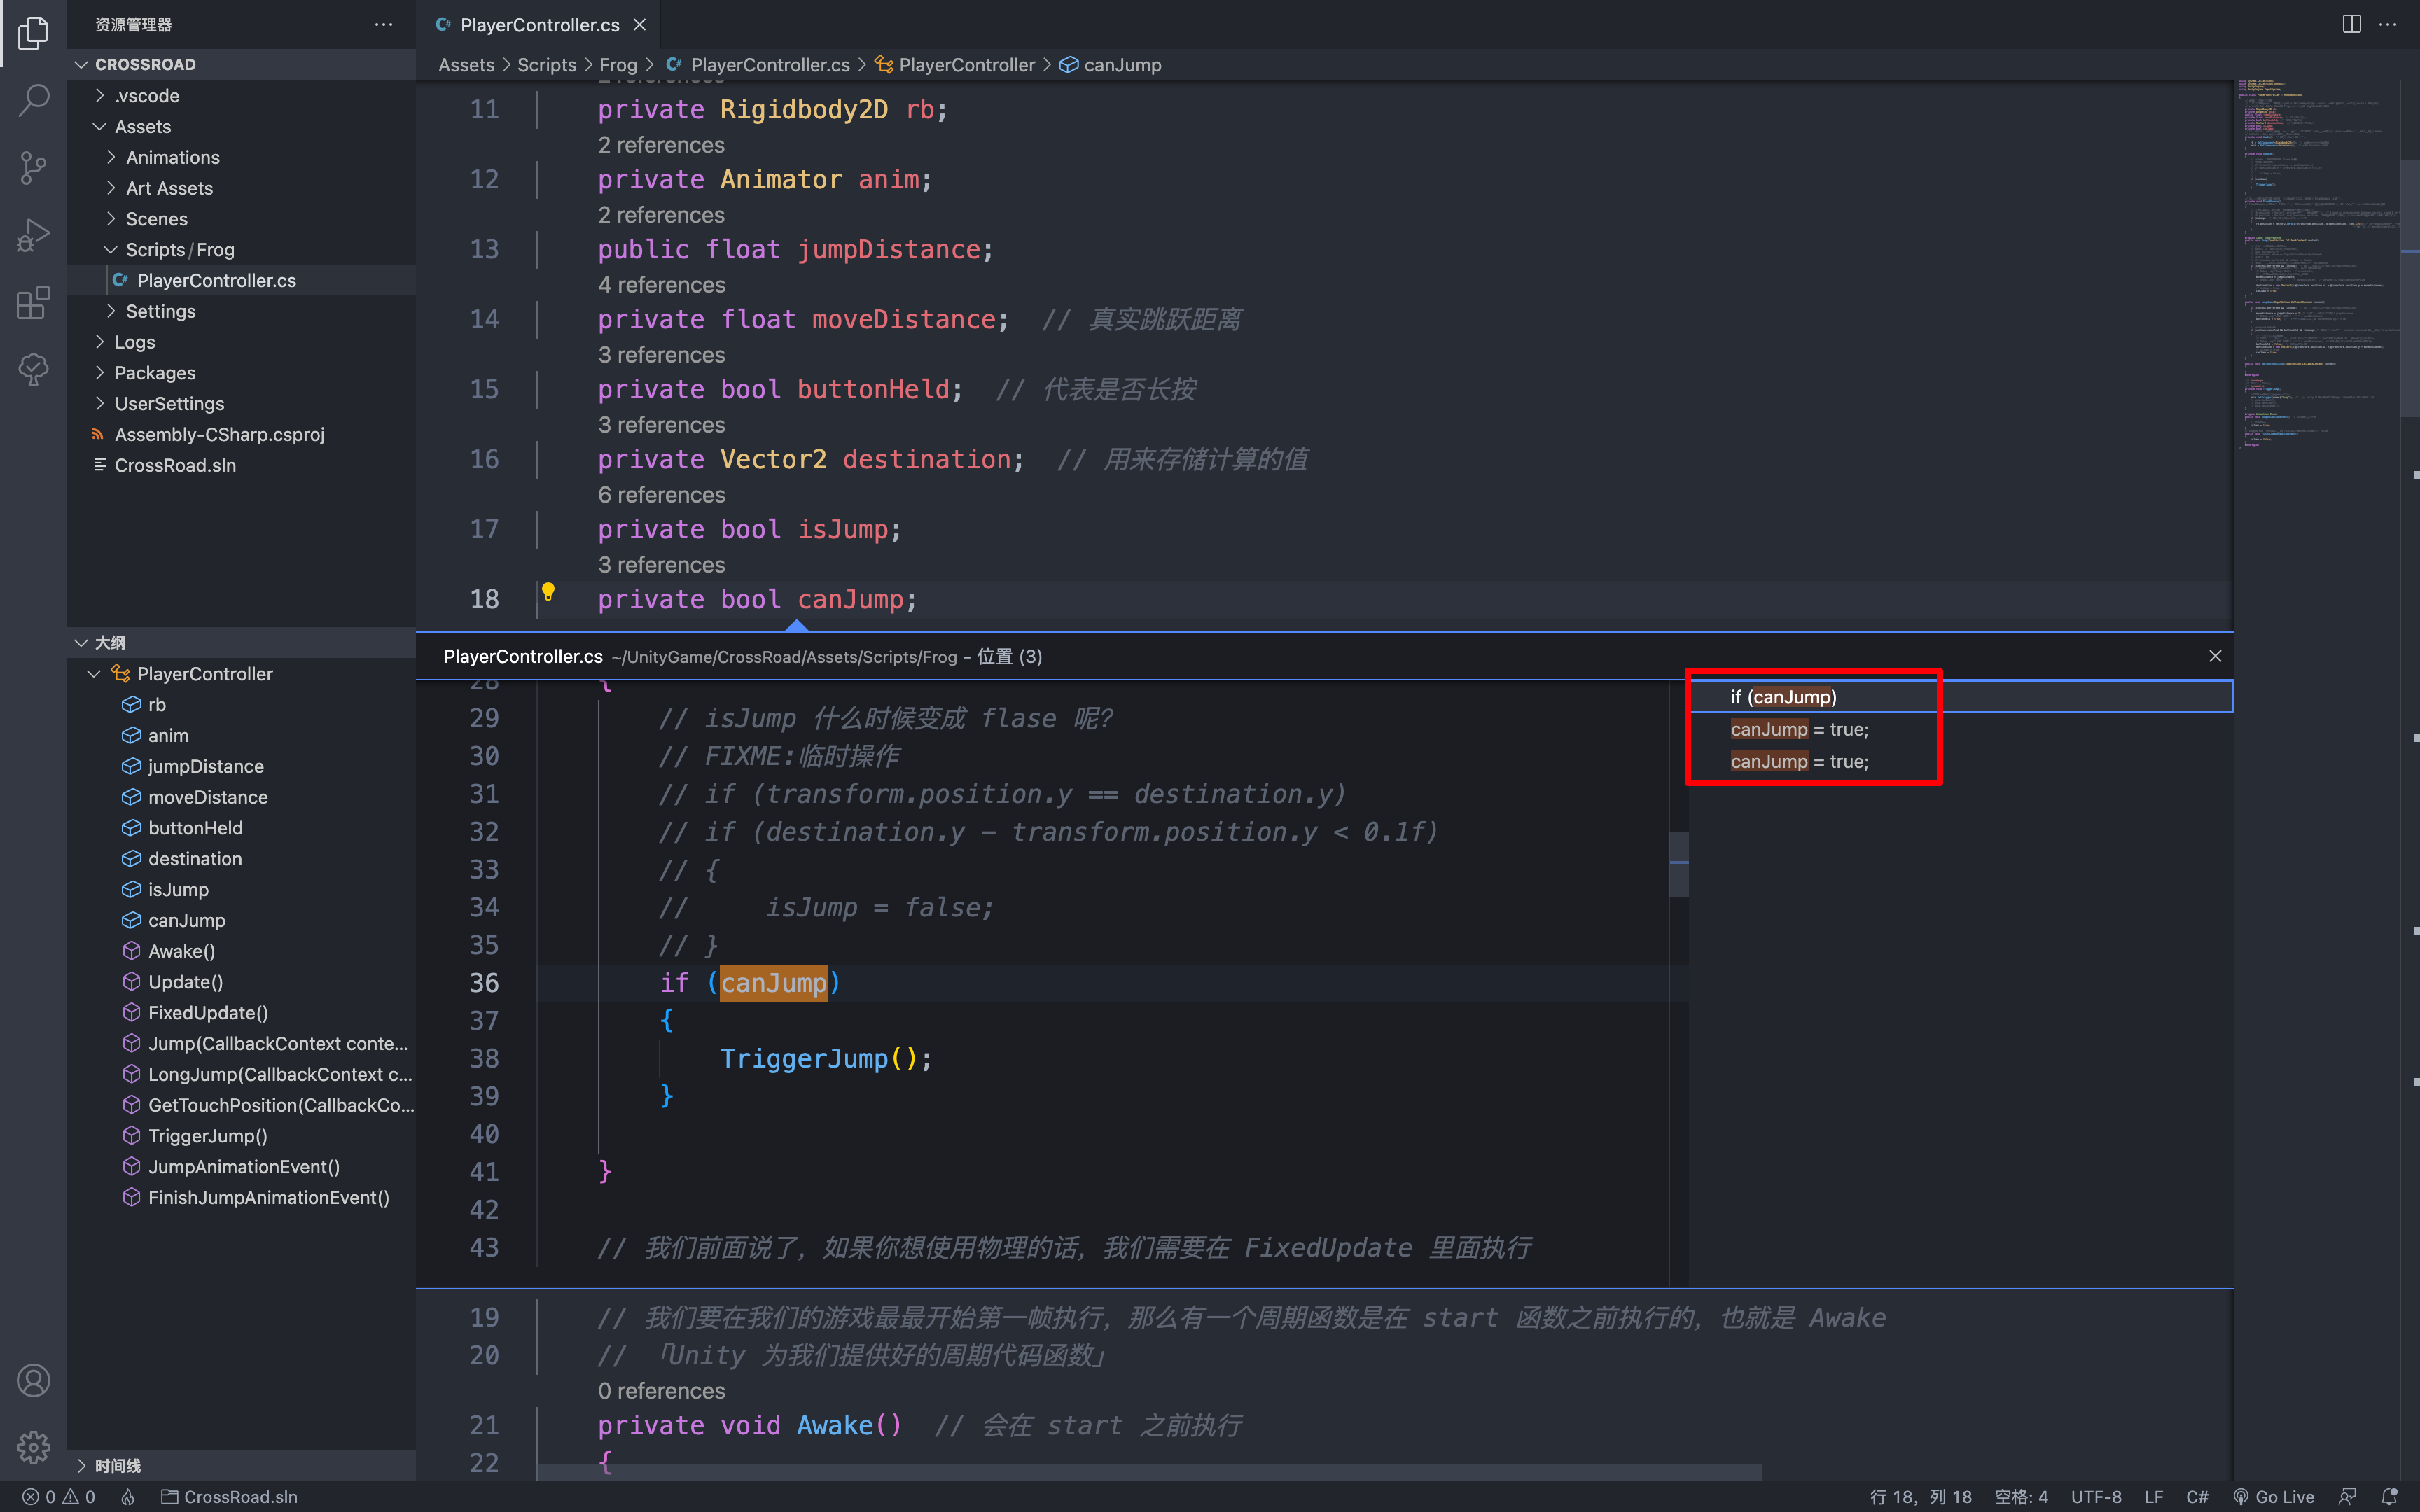2420x1512 pixels.
Task: Click Assets in the breadcrumb
Action: click(x=466, y=65)
